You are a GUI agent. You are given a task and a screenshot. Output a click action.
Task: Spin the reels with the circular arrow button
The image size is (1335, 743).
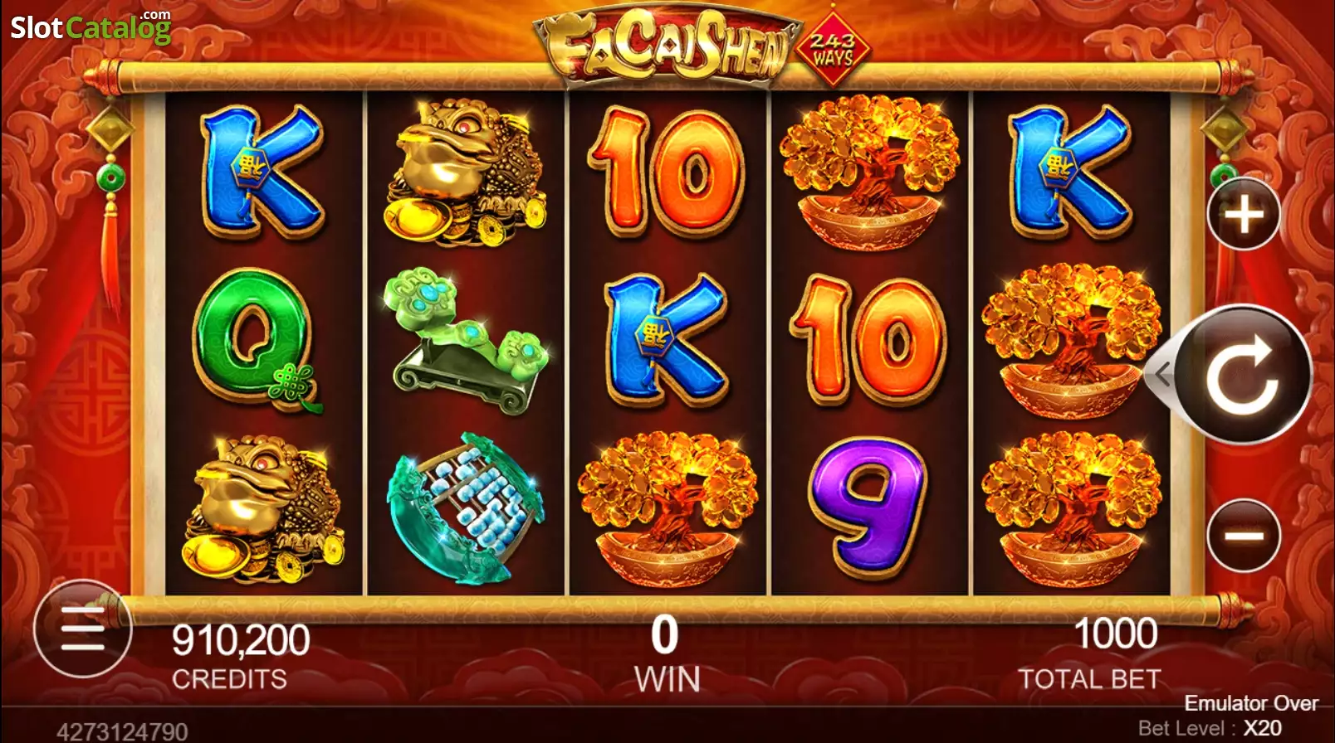click(x=1244, y=375)
